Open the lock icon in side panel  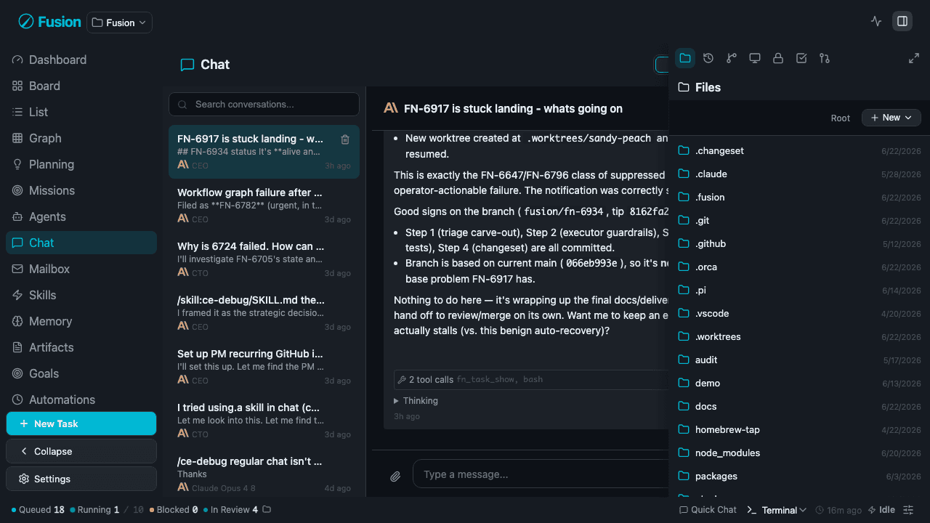pyautogui.click(x=778, y=58)
